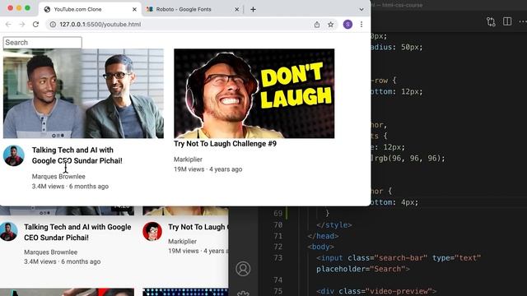Screen dimensions: 527x296
Task: Click title Talking Tech and AI in front window
Action: pyautogui.click(x=77, y=155)
